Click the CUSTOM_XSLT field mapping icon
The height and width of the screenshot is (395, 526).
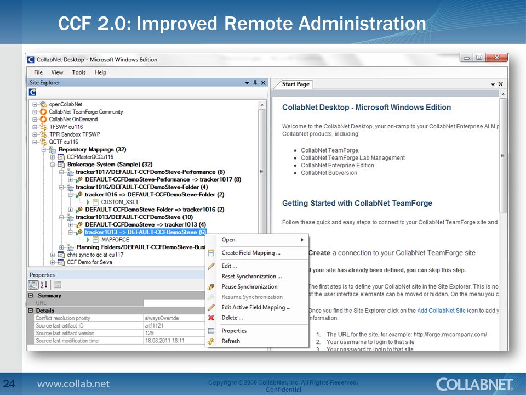point(95,202)
